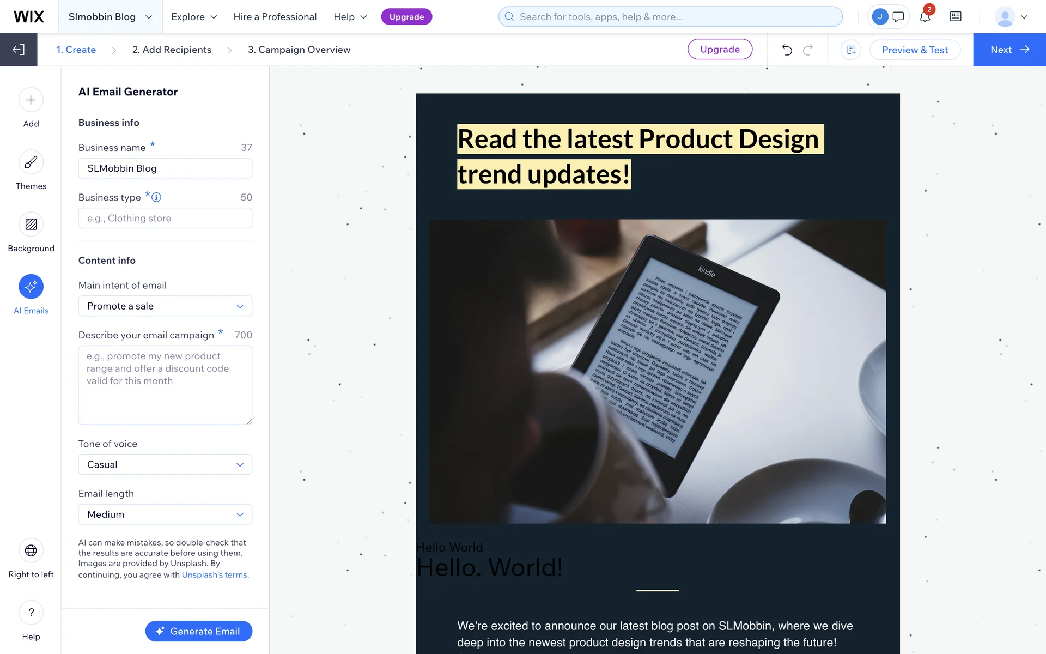
Task: Click the Preview & Test button
Action: [915, 50]
